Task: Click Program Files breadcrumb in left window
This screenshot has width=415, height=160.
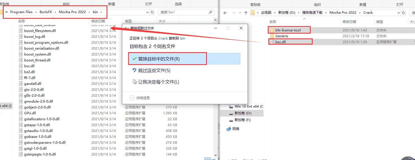Action: tap(21, 12)
